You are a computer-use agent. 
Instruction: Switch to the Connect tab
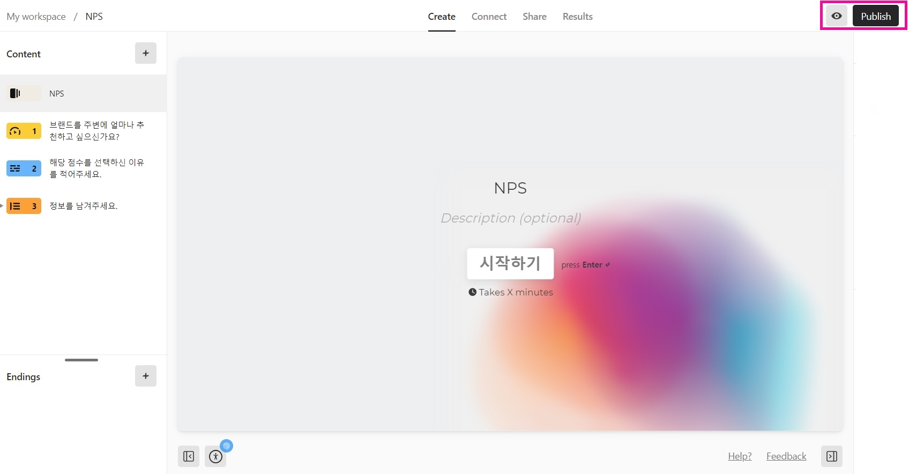click(489, 17)
